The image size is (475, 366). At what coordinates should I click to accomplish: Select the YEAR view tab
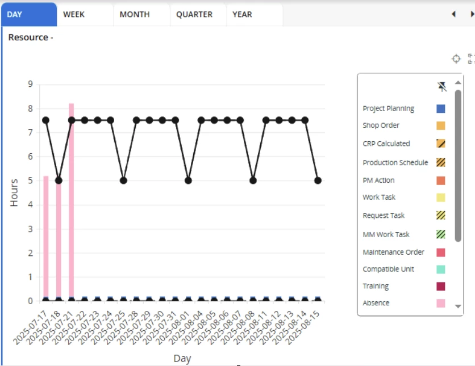pyautogui.click(x=242, y=15)
